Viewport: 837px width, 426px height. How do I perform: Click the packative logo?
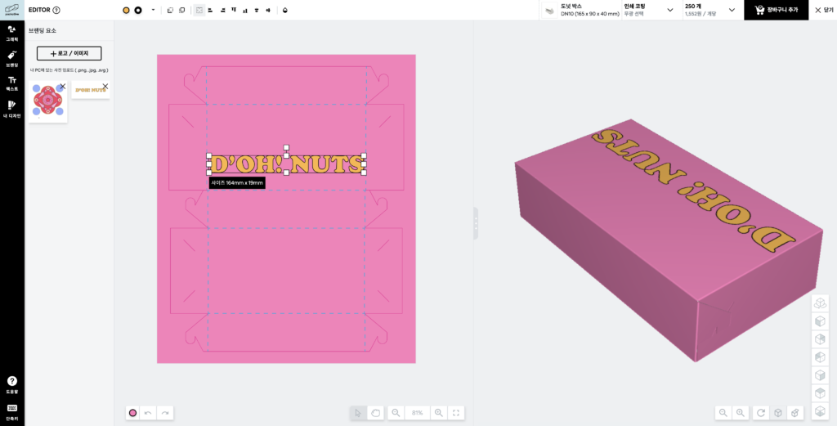(11, 10)
